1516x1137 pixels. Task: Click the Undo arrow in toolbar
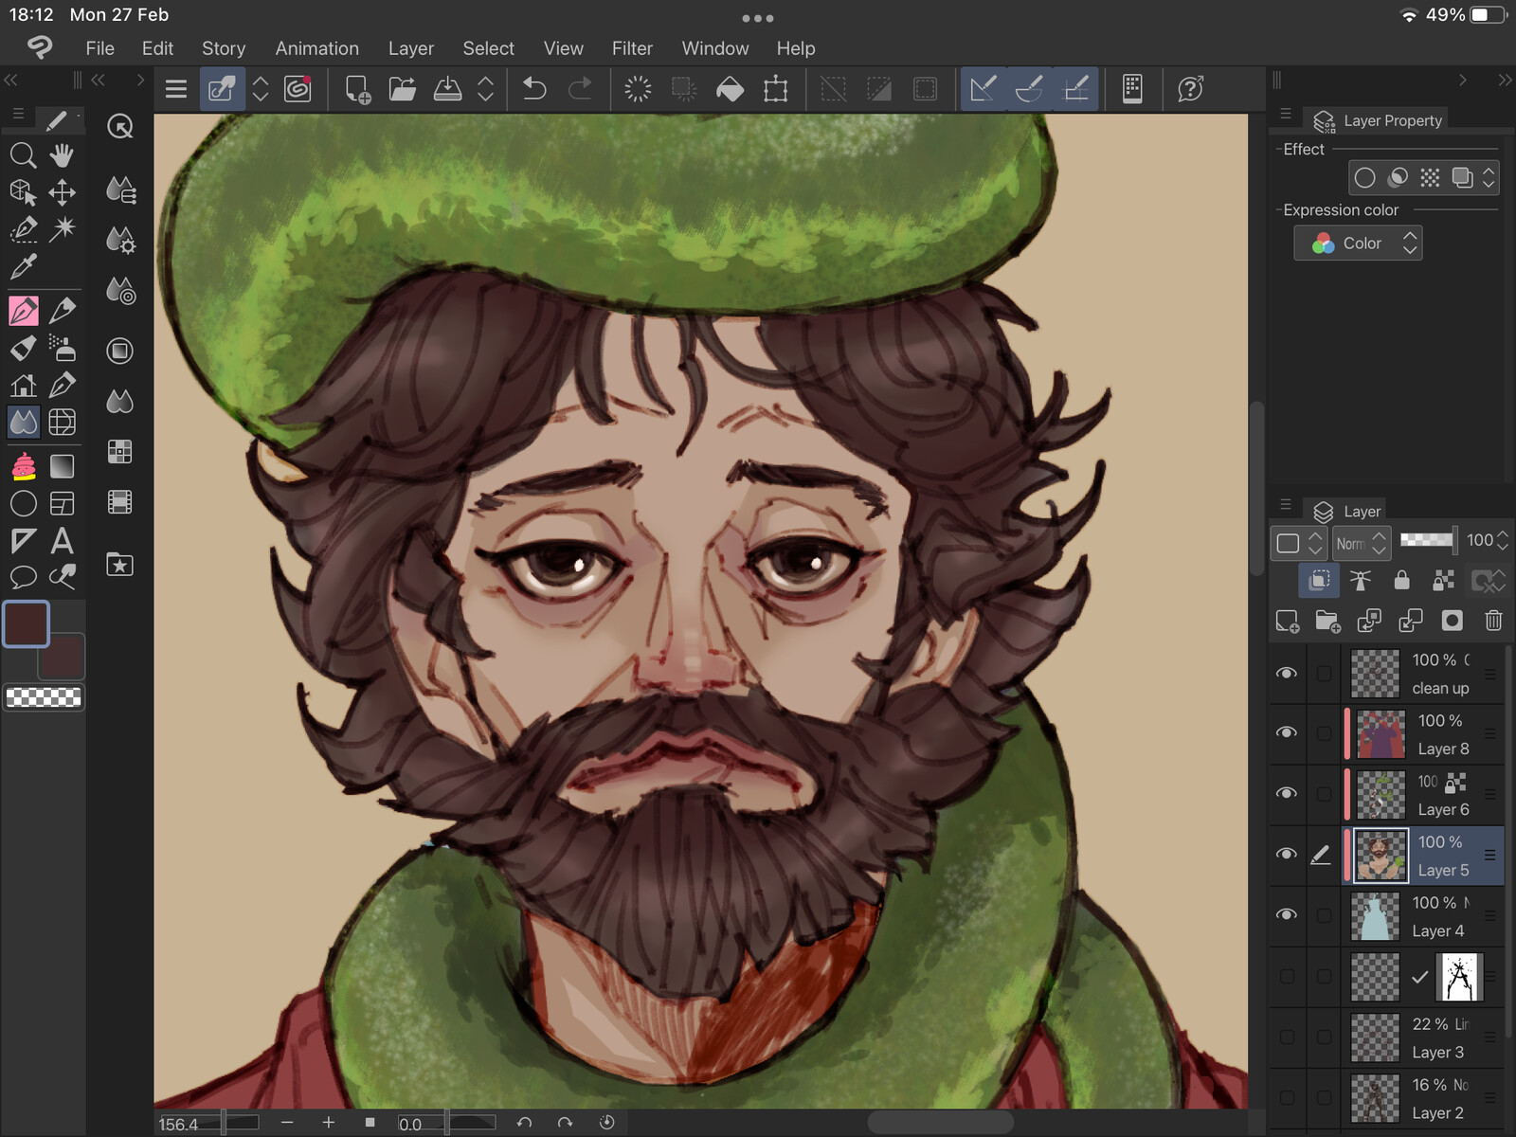534,89
